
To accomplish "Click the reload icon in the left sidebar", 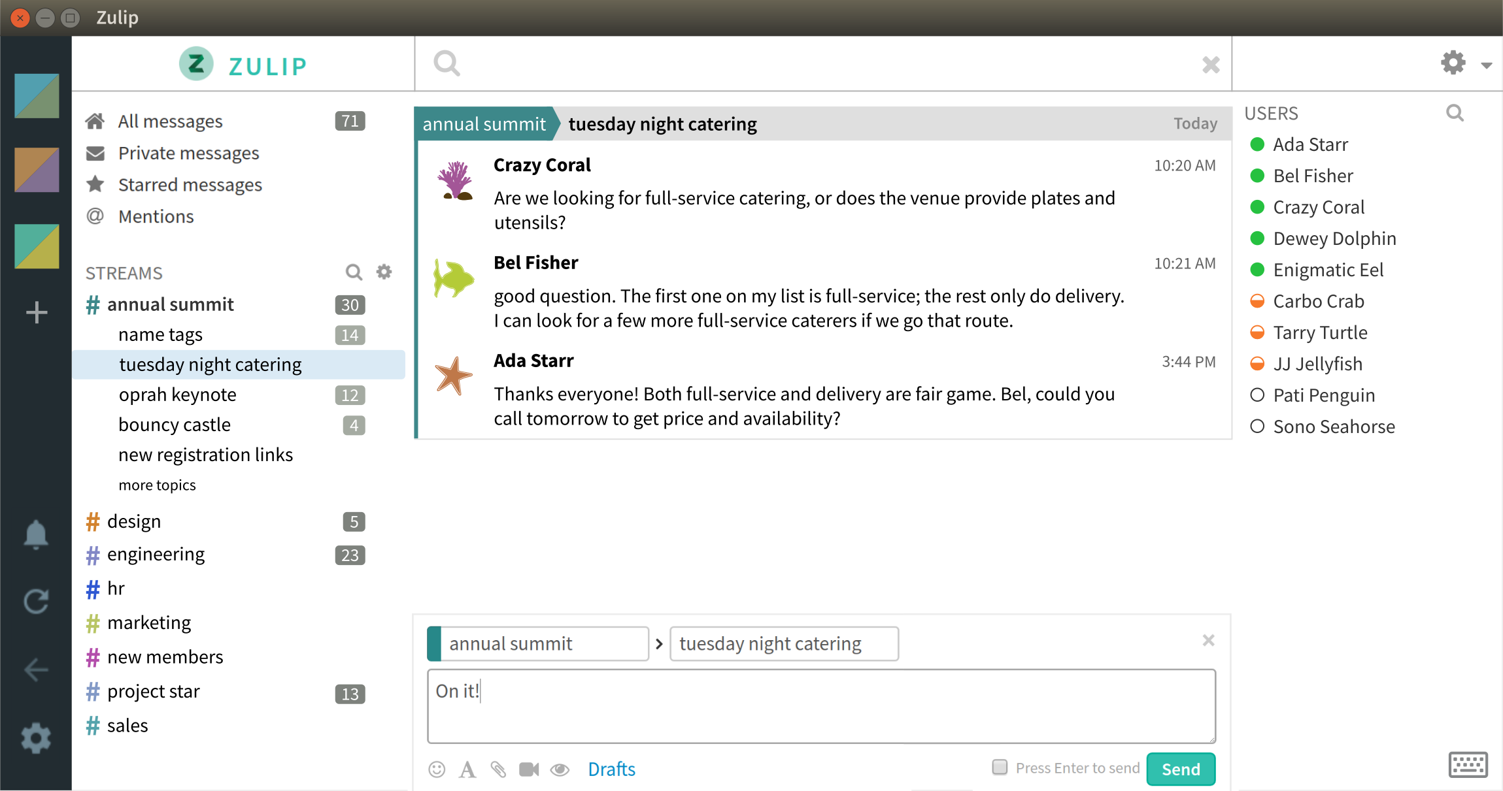I will coord(36,602).
